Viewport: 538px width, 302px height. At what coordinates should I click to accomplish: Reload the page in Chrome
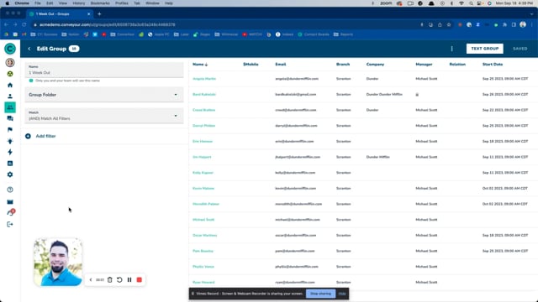pyautogui.click(x=24, y=24)
